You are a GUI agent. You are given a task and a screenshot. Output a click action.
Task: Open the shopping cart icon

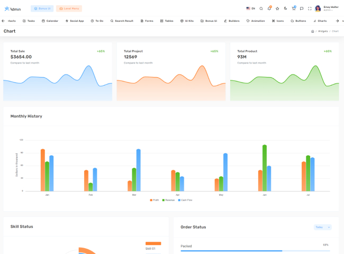tap(294, 8)
